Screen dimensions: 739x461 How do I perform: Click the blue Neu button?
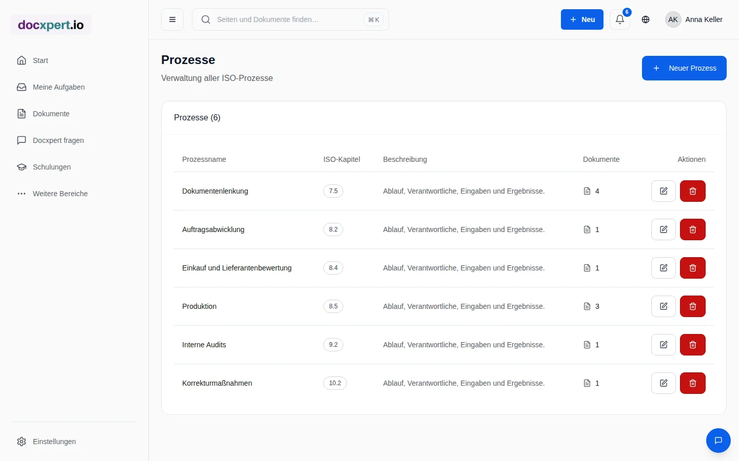click(582, 19)
